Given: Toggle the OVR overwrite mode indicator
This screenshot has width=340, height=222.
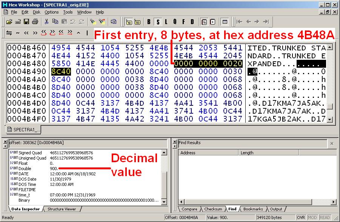Looking at the screenshot, I should click(x=301, y=217).
